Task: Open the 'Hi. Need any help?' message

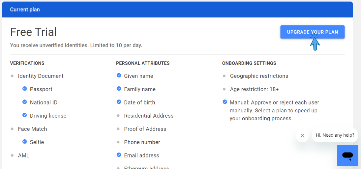Action: (x=335, y=135)
